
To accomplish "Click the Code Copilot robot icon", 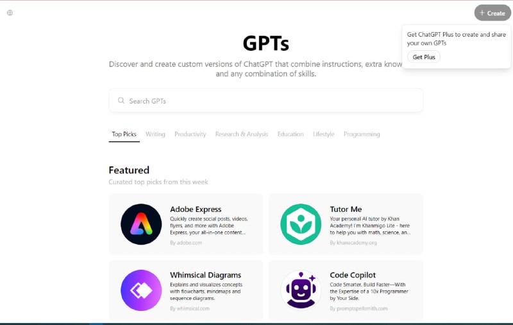I will click(x=301, y=290).
